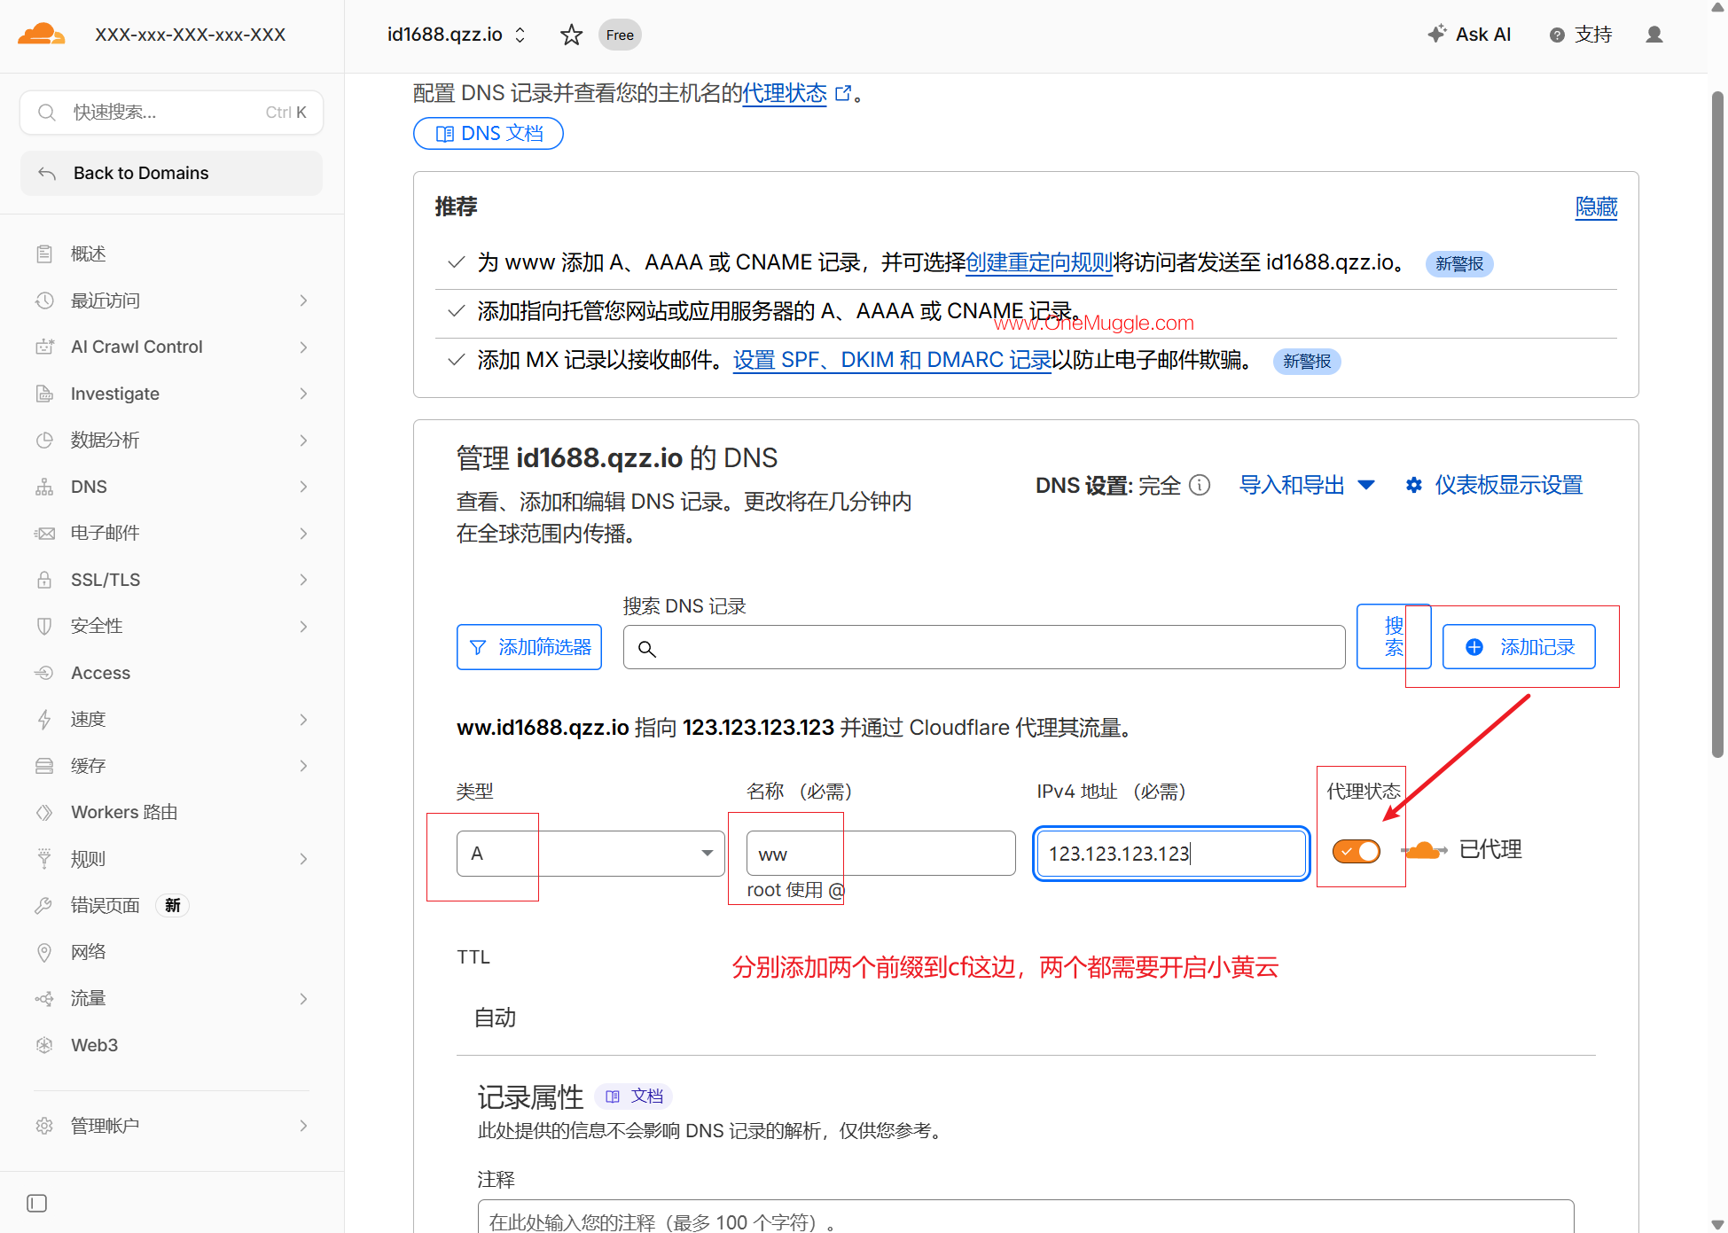Click the DNS network sidebar icon
The height and width of the screenshot is (1233, 1728).
point(44,487)
